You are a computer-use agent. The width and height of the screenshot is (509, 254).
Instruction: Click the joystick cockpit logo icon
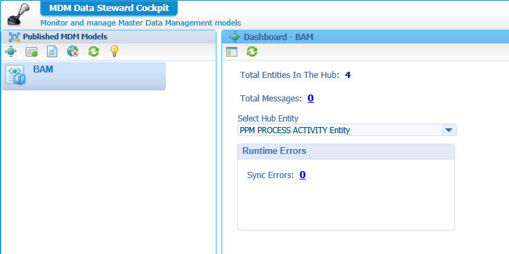(x=19, y=14)
